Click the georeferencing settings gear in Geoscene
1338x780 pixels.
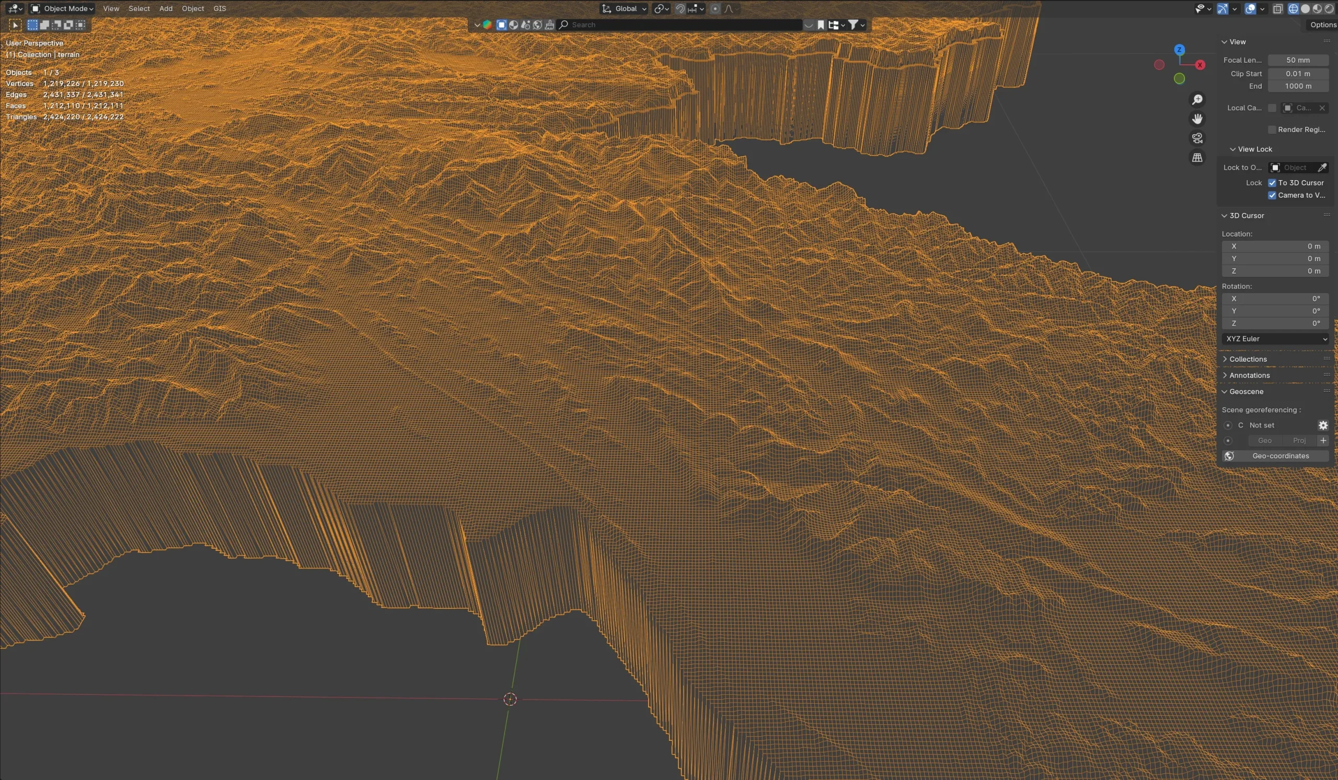point(1323,425)
